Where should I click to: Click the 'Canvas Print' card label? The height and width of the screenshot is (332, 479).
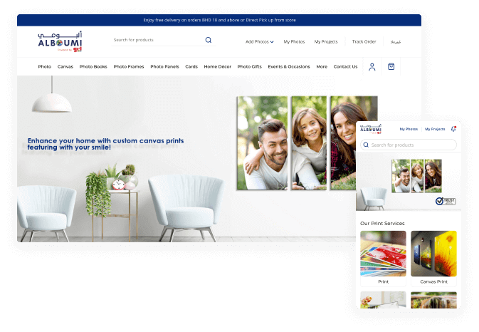[x=433, y=281]
